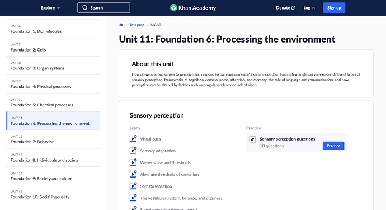This screenshot has width=386, height=210.
Task: Click inside the Search field
Action: coord(103,8)
